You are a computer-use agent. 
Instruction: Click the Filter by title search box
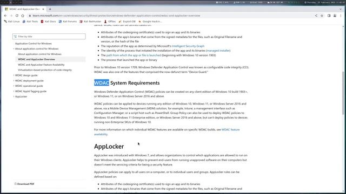point(49,37)
